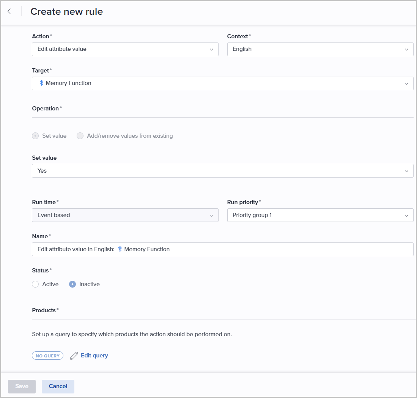Click the Action dropdown chevron icon
Image resolution: width=417 pixels, height=398 pixels.
[x=211, y=49]
